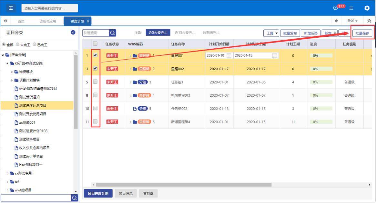Uncheck the checkbox for 里程002 row

point(95,68)
